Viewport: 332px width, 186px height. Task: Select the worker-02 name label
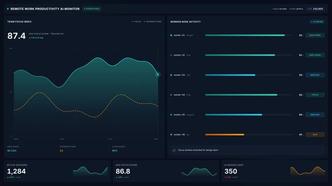(179, 55)
